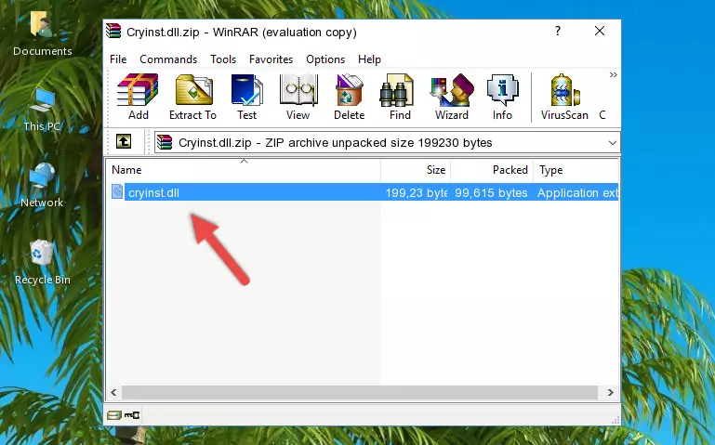
Task: Open the Help menu
Action: point(369,59)
